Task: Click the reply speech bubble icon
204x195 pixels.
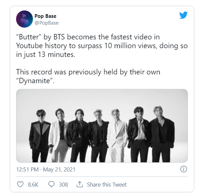Action: (x=51, y=184)
